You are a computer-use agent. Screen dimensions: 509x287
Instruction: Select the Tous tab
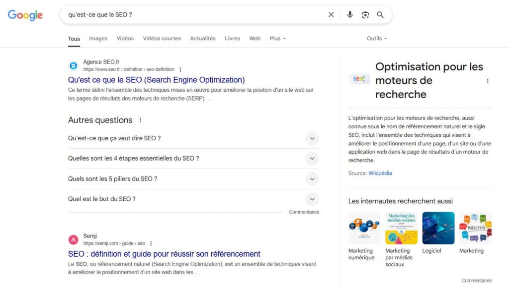pyautogui.click(x=74, y=39)
